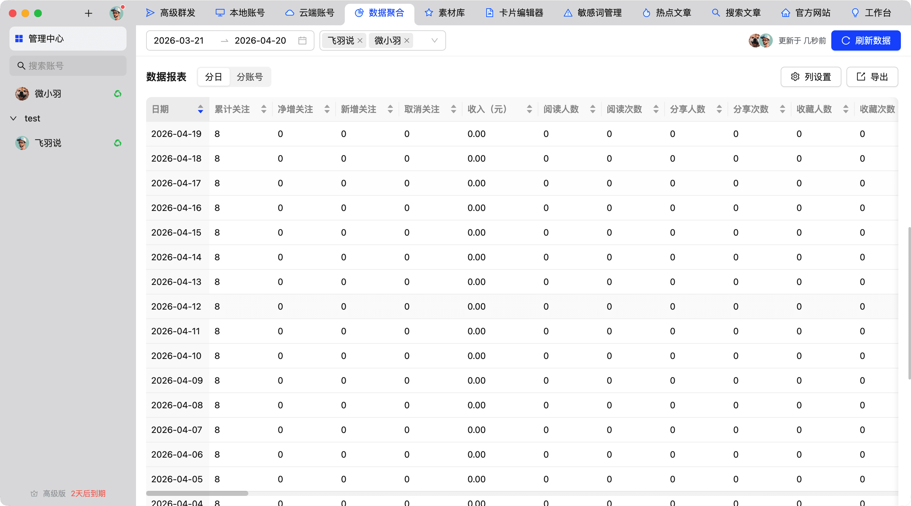Click the plus icon to add account
Screen dimensions: 911x506
click(89, 13)
